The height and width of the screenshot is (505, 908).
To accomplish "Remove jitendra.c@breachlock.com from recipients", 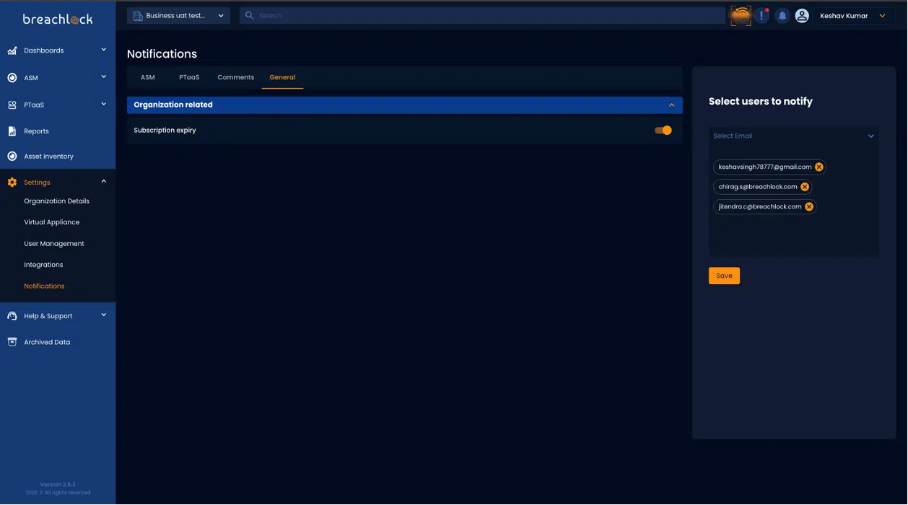I will [809, 206].
